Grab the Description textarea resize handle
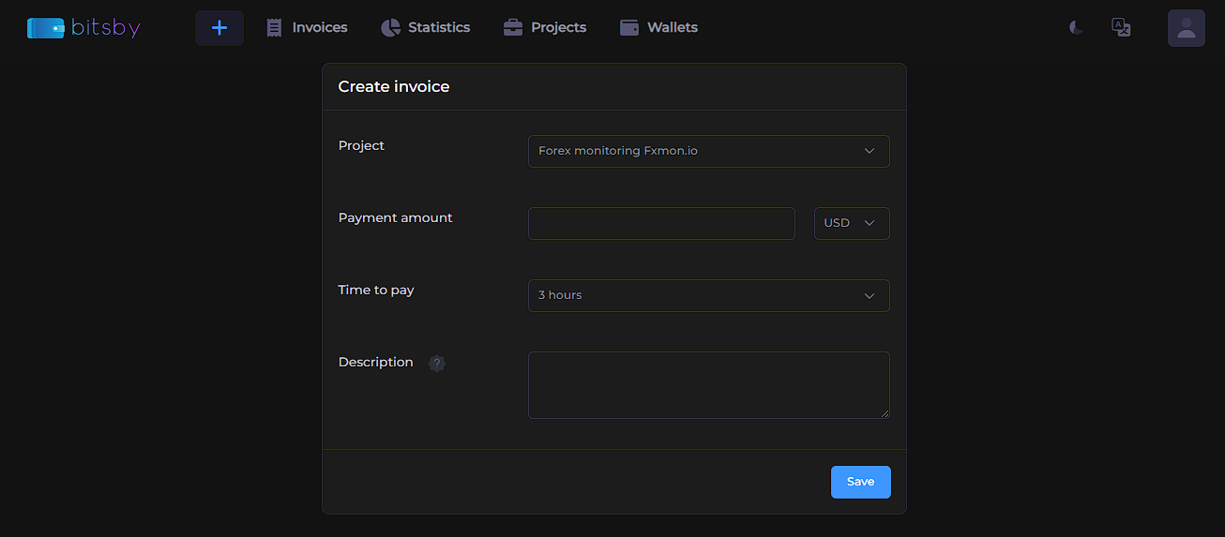This screenshot has height=537, width=1225. click(884, 412)
